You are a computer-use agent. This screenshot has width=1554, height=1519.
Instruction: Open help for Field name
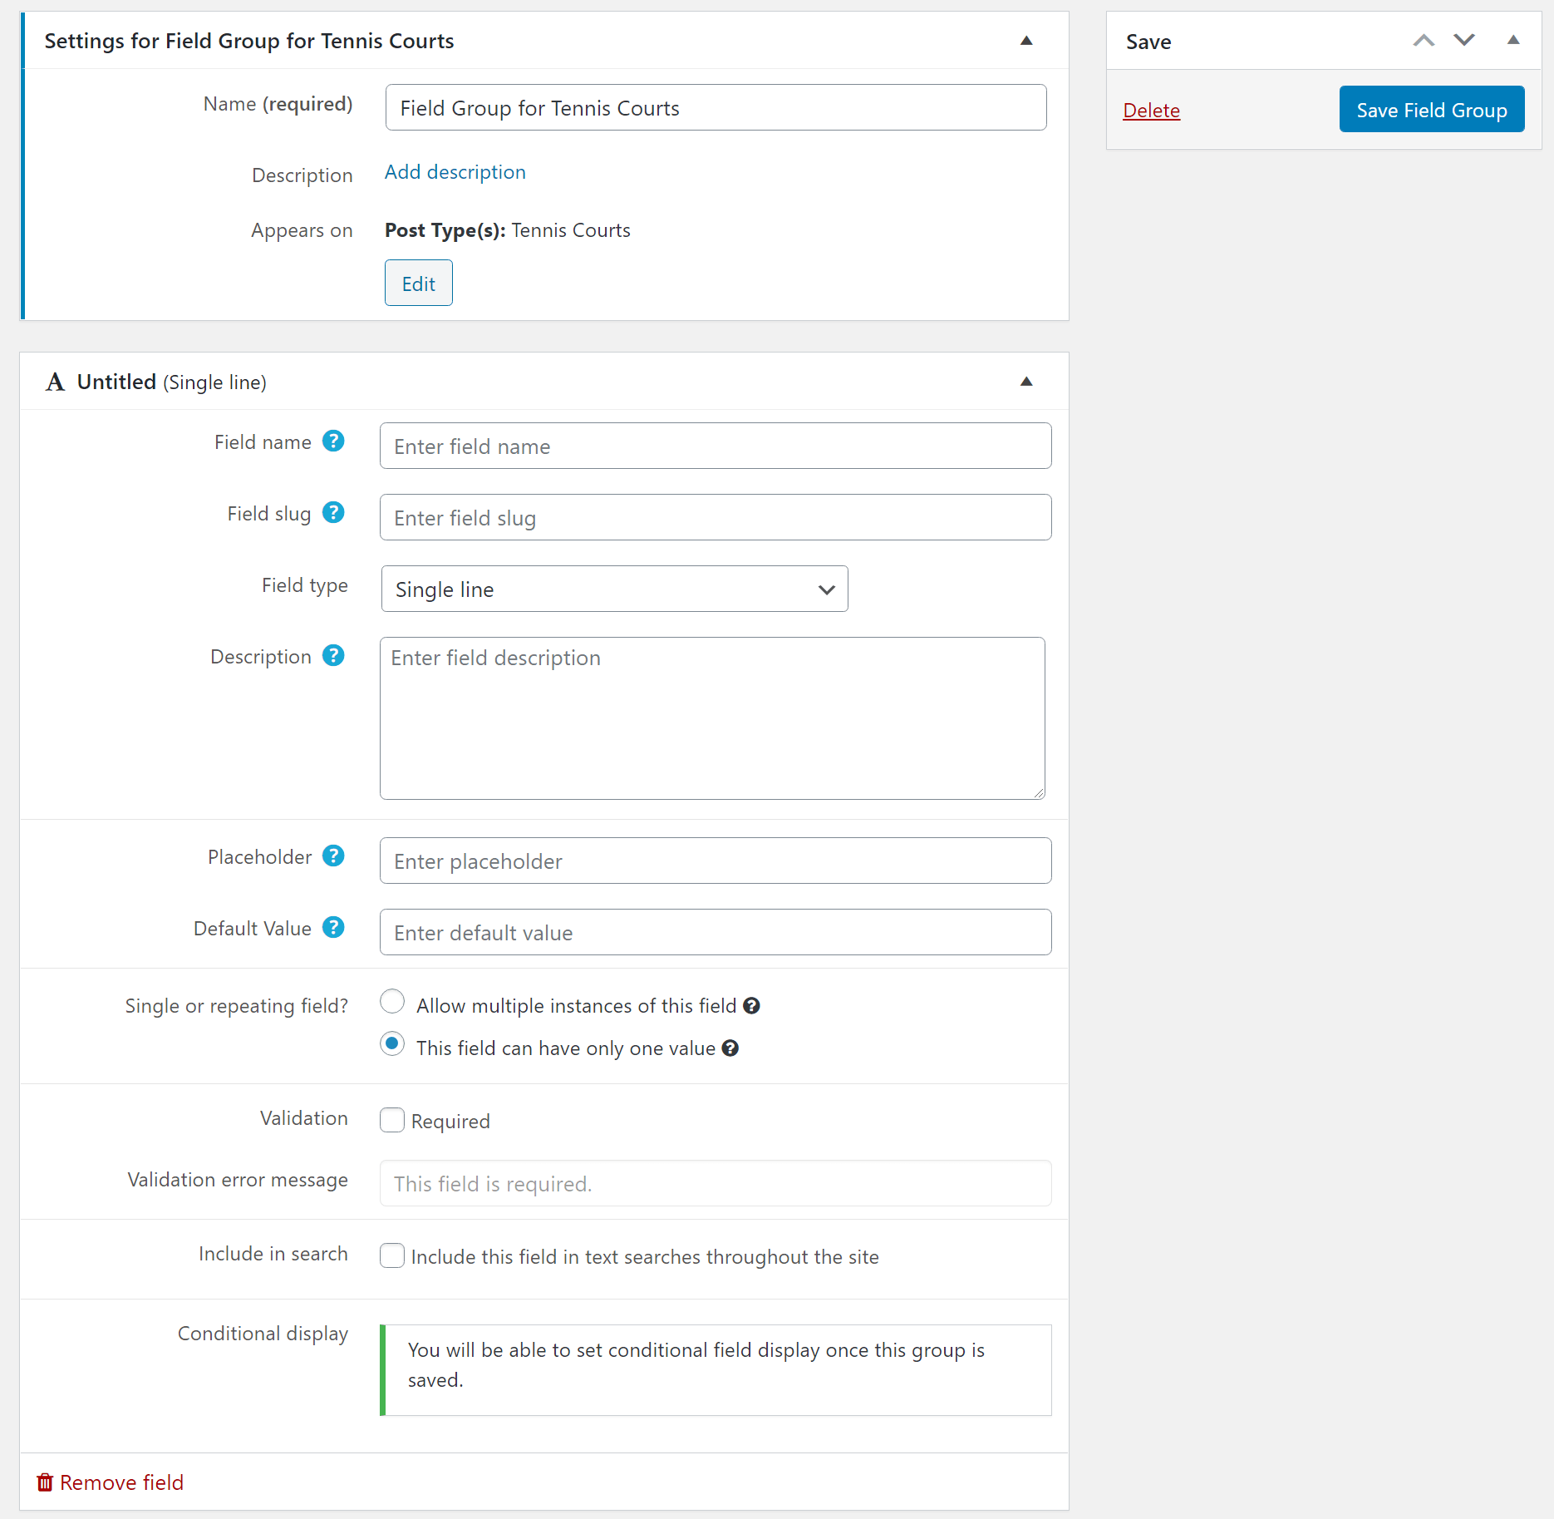tap(333, 441)
